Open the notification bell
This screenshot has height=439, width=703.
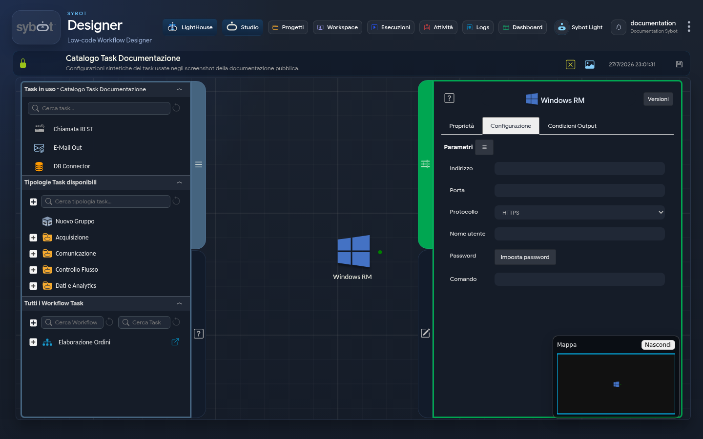pos(619,27)
